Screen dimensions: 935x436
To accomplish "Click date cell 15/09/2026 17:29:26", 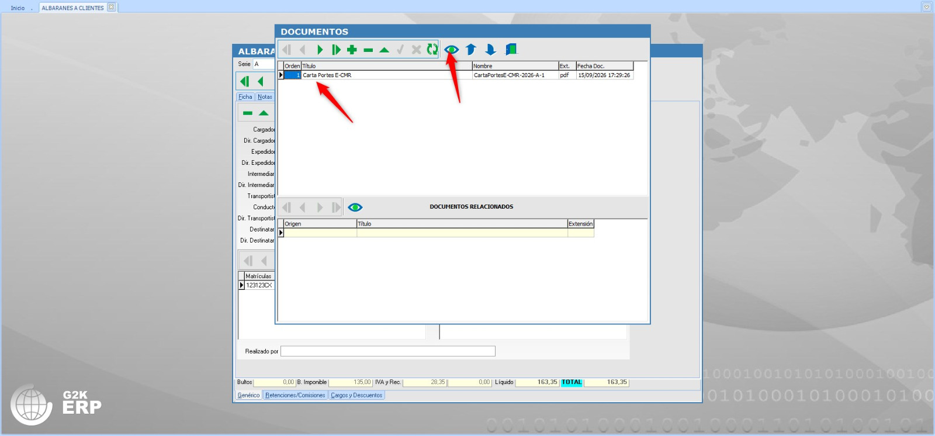I will coord(604,75).
